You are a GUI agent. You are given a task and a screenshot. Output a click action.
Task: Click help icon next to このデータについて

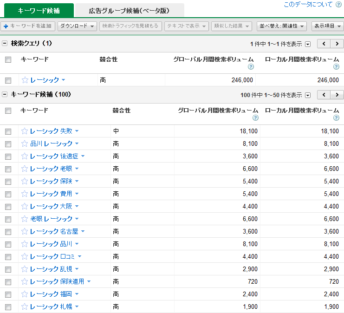pyautogui.click(x=338, y=5)
